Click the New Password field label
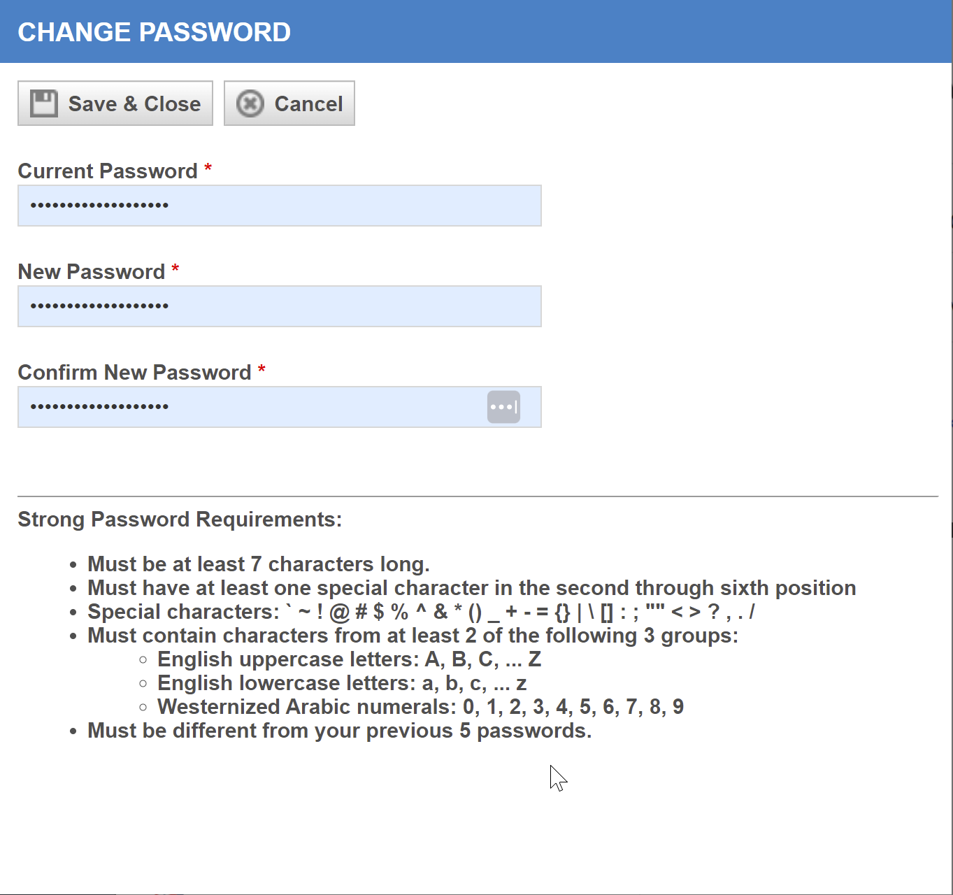Image resolution: width=953 pixels, height=895 pixels. pos(91,272)
